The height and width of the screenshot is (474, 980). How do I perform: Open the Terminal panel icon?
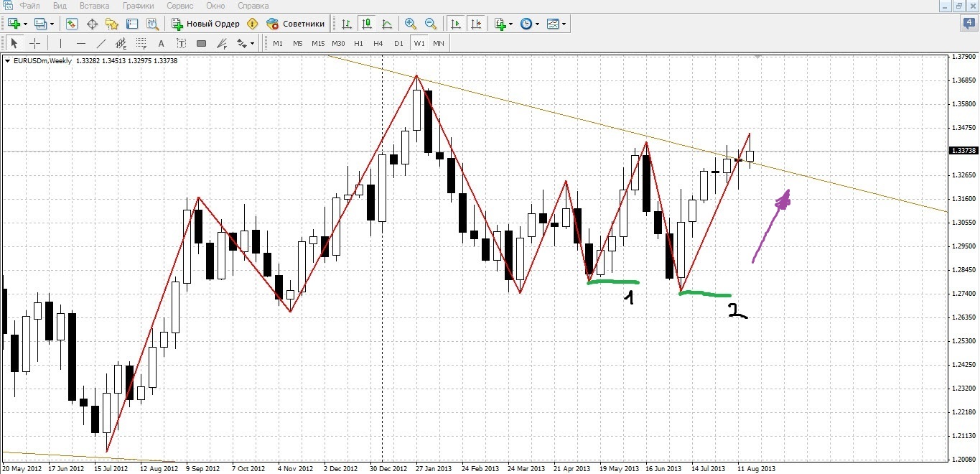(132, 24)
